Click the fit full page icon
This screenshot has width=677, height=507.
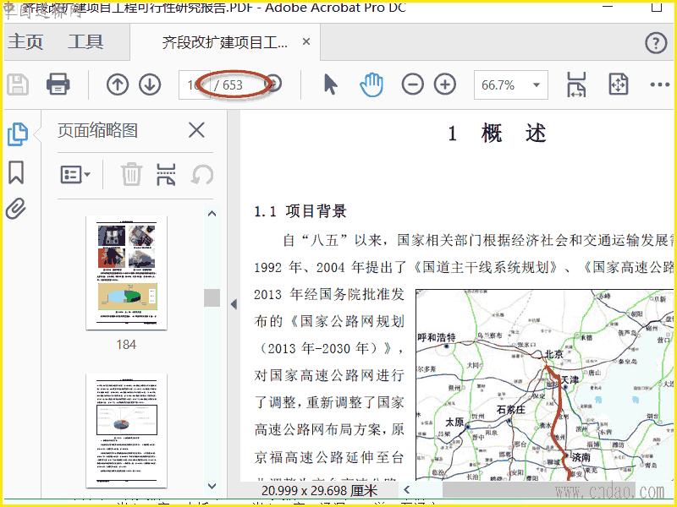tap(618, 84)
